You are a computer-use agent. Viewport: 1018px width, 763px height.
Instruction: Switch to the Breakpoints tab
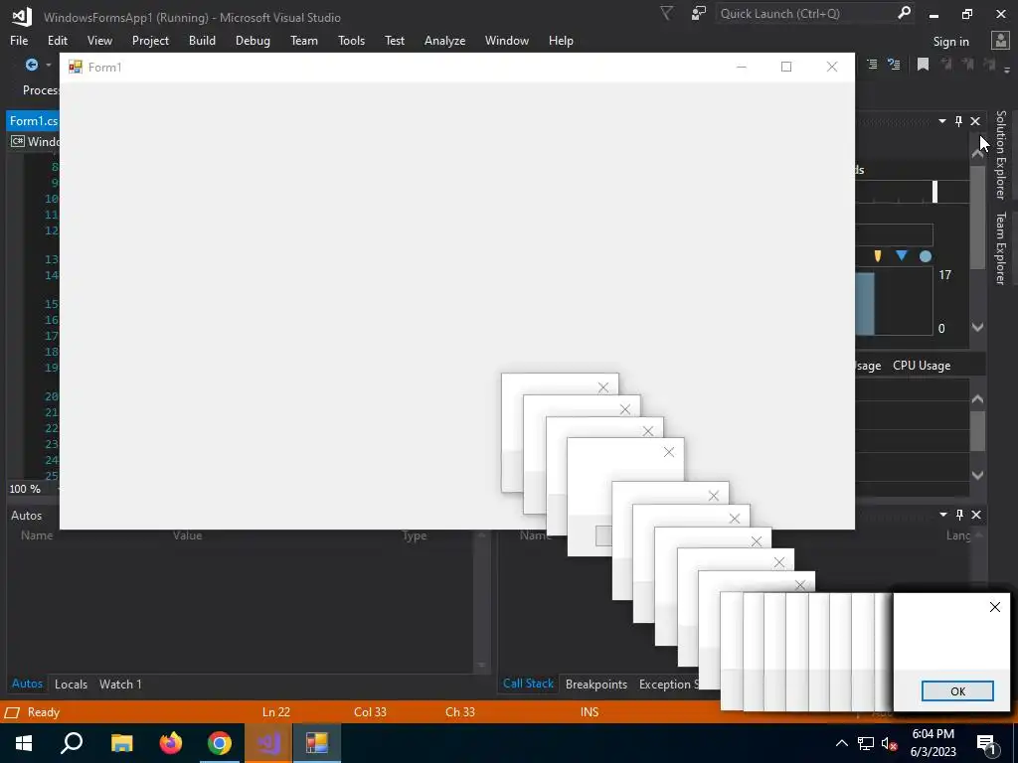pyautogui.click(x=596, y=684)
